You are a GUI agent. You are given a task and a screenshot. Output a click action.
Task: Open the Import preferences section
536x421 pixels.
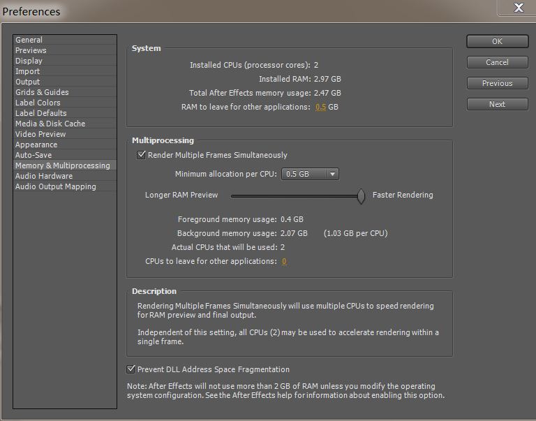click(65, 71)
